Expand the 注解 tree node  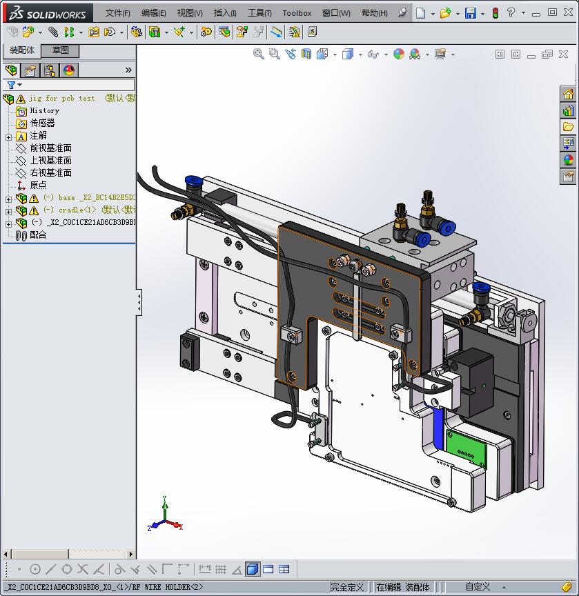click(x=9, y=137)
